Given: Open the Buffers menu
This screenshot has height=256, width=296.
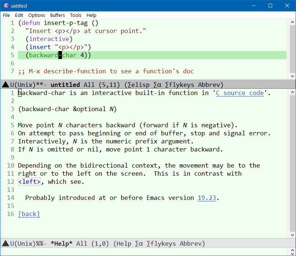Looking at the screenshot, I should 57,15.
